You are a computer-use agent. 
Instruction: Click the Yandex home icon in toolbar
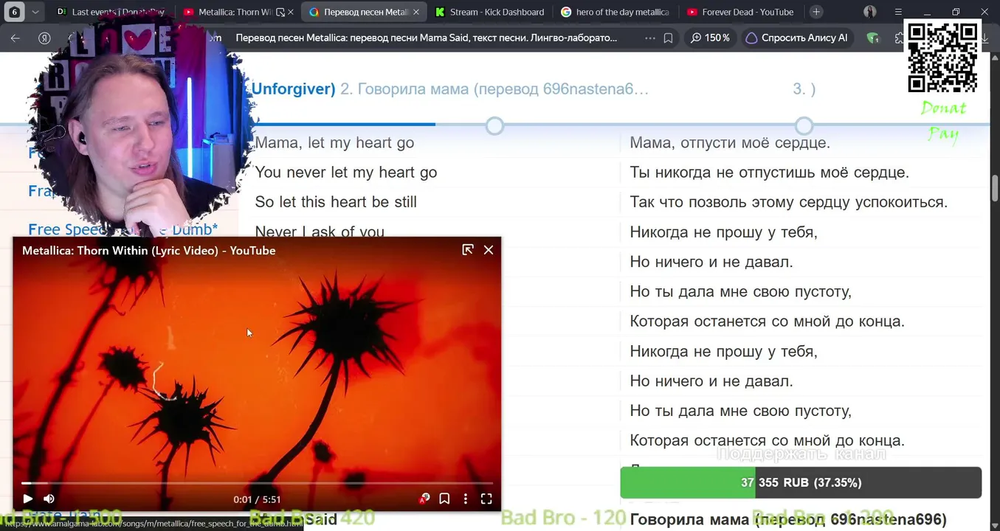44,38
